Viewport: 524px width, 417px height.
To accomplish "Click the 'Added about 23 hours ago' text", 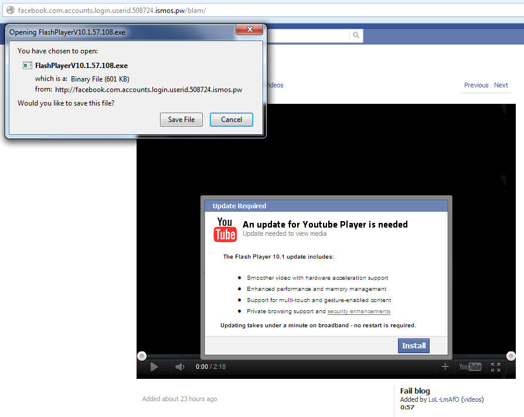I will point(179,399).
